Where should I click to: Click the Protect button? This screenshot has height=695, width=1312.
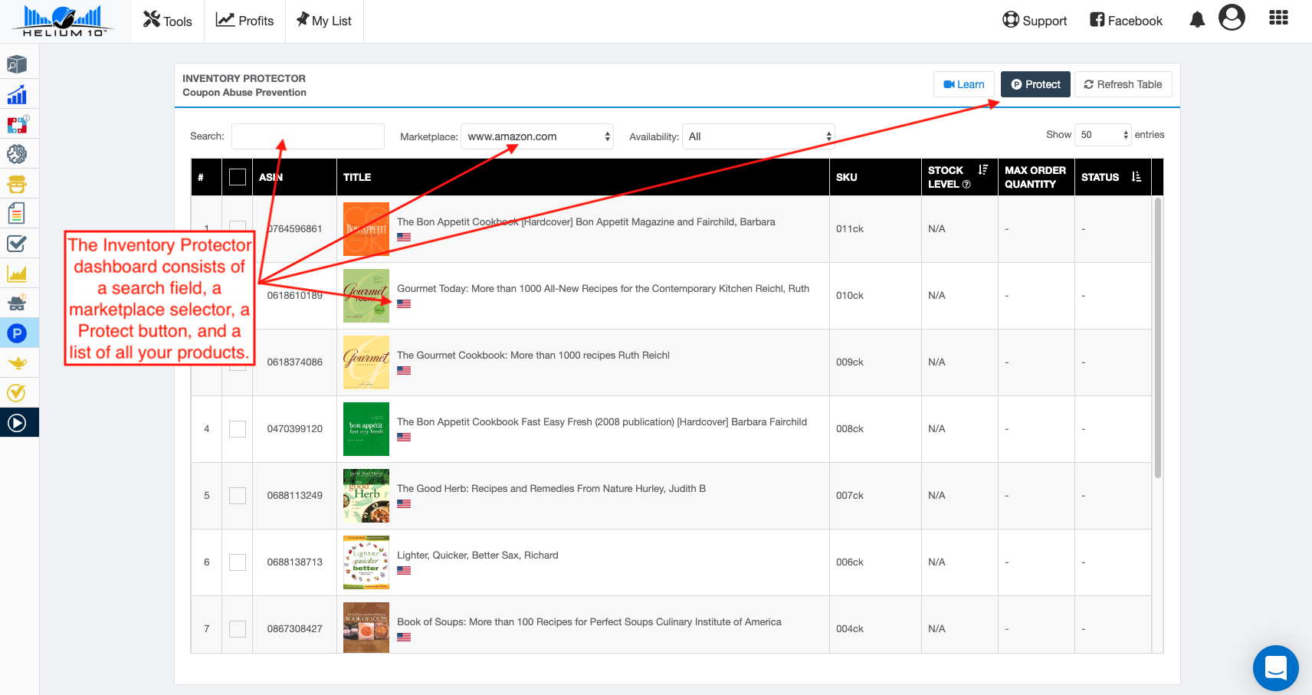point(1035,84)
